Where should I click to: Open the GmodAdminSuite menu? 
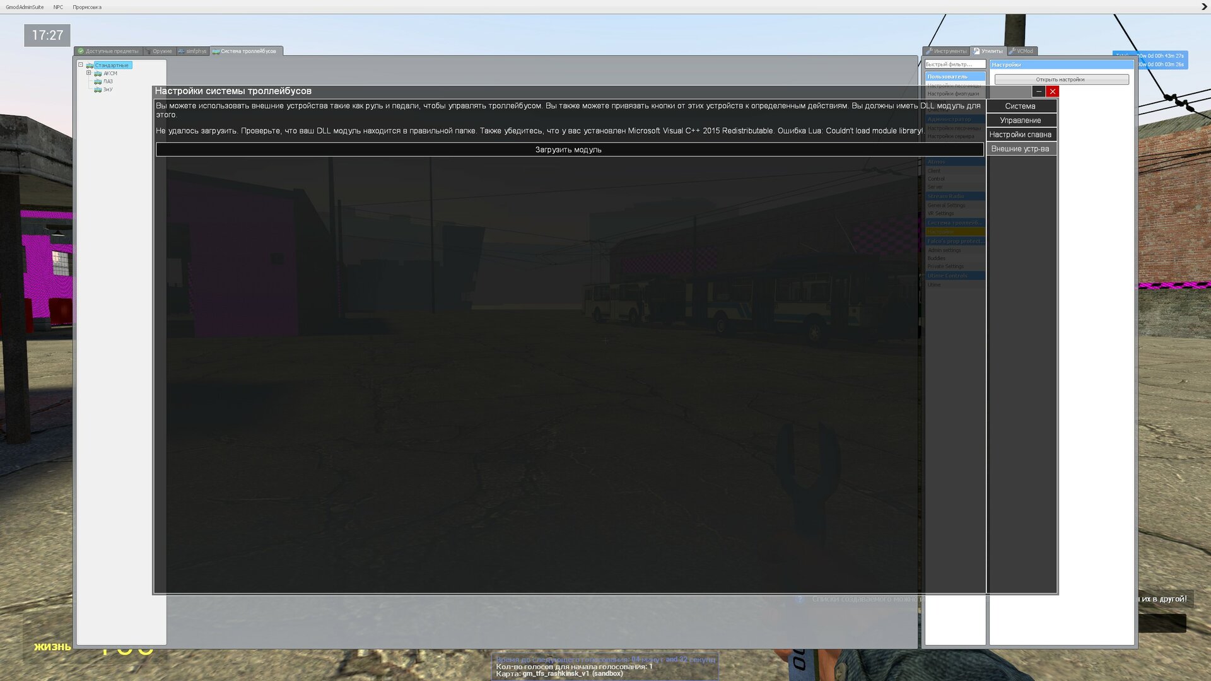click(x=25, y=7)
